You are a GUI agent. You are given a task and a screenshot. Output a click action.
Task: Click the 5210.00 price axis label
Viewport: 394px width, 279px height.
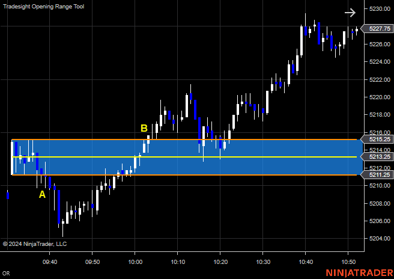point(380,186)
